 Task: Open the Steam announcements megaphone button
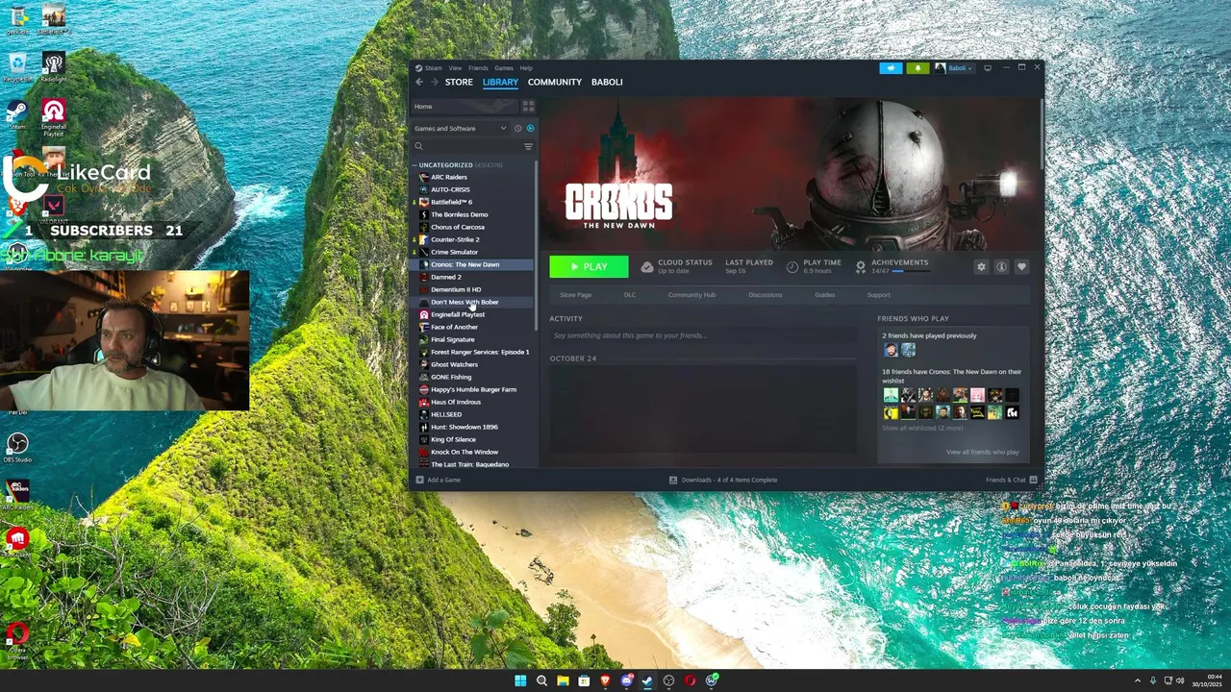891,68
